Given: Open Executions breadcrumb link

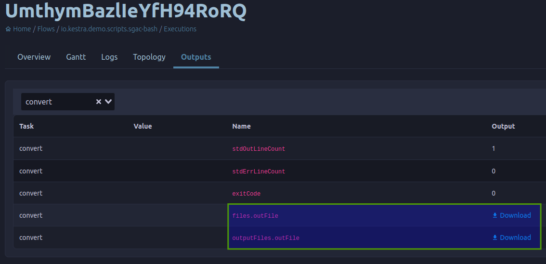Looking at the screenshot, I should tap(180, 29).
